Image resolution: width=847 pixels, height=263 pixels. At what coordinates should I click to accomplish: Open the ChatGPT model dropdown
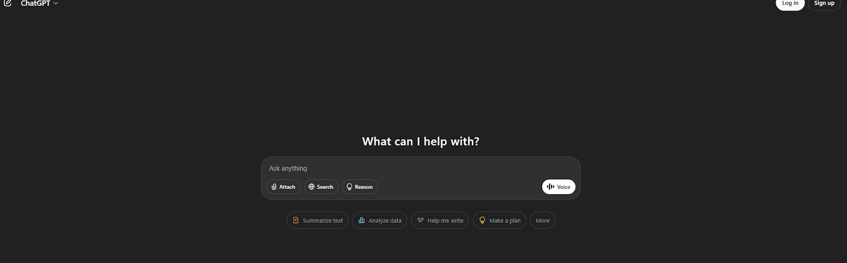[40, 3]
